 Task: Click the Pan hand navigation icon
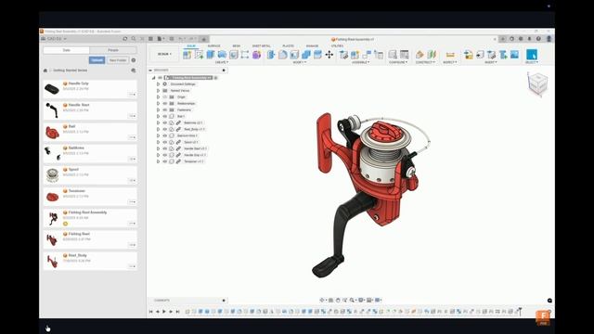click(x=338, y=300)
